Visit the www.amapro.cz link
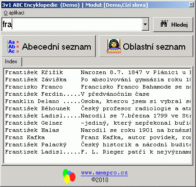Image resolution: width=196 pixels, height=187 pixels. (x=104, y=173)
